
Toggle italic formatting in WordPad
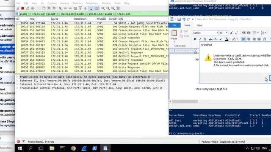pos(200,39)
